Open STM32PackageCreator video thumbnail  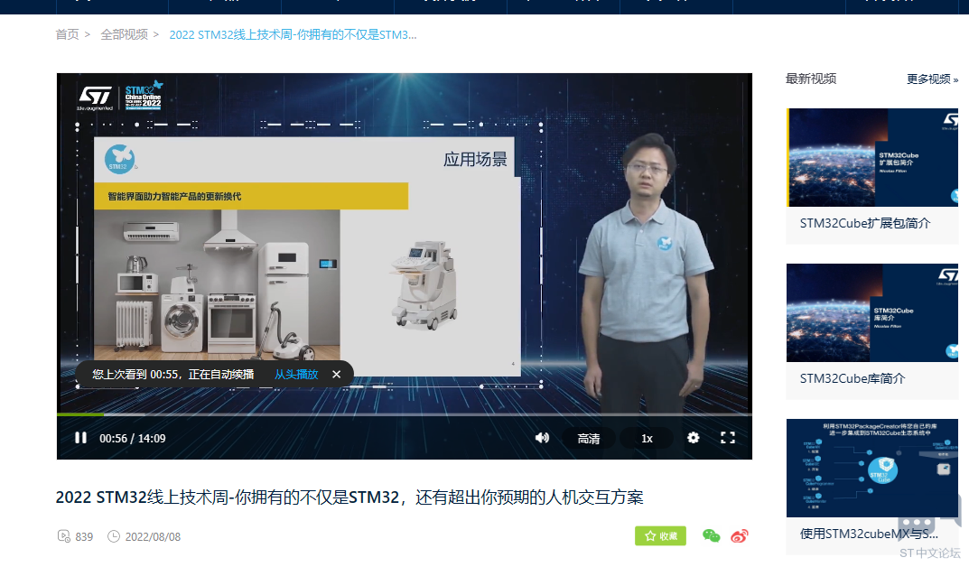click(x=872, y=468)
